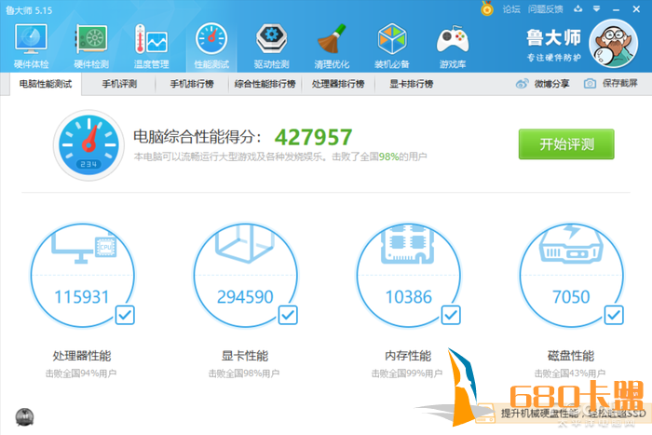Image resolution: width=652 pixels, height=435 pixels.
Task: Open the 问题反馈 feedback link
Action: 545,8
